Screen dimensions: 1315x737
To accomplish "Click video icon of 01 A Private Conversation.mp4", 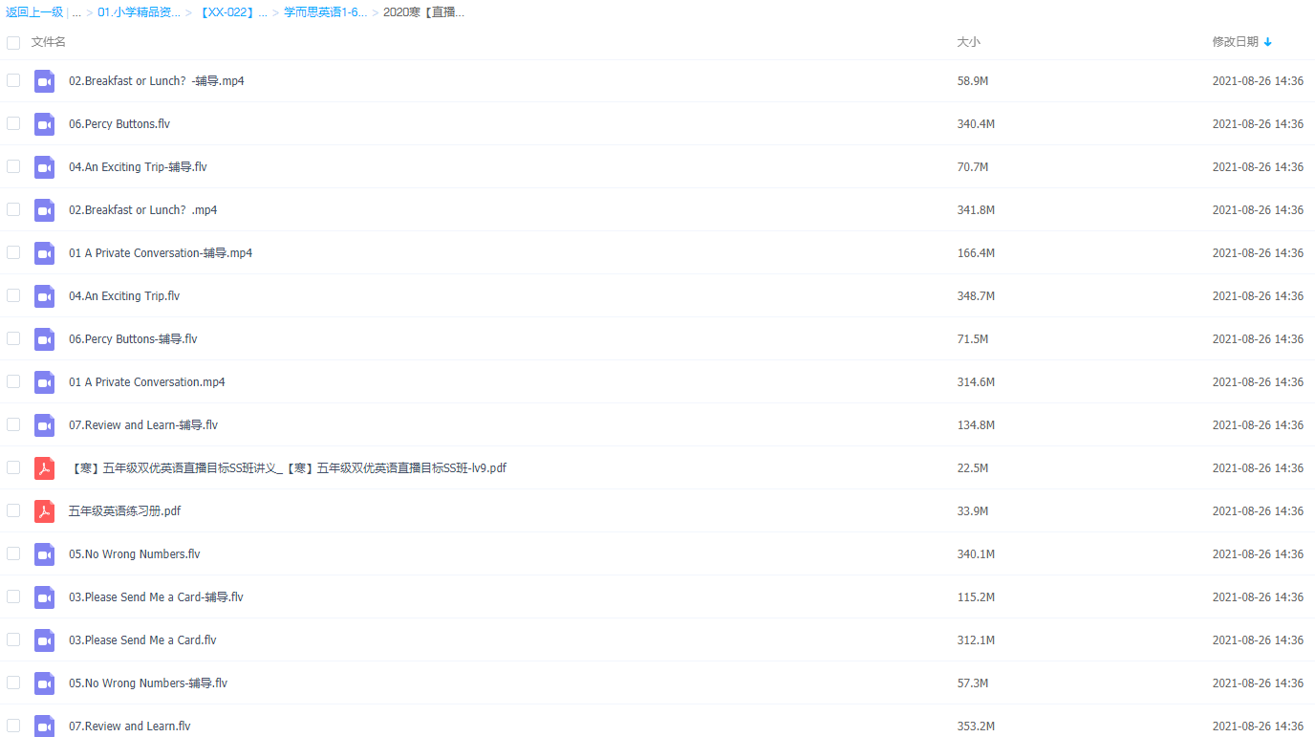I will [x=44, y=382].
